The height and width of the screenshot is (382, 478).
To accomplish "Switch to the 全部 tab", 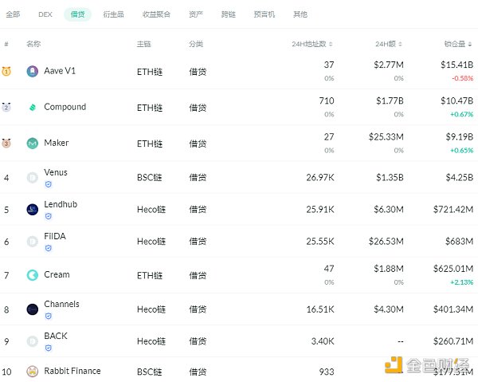I will (x=14, y=14).
